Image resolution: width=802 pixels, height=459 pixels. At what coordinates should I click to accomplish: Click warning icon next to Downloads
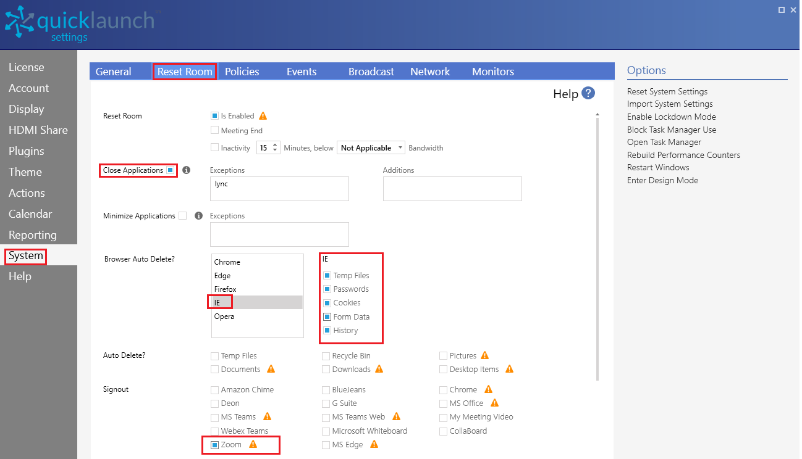pyautogui.click(x=379, y=369)
